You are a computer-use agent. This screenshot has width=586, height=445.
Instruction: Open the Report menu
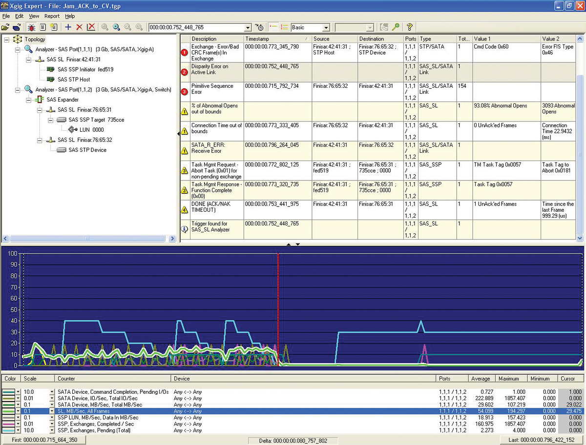click(x=52, y=16)
